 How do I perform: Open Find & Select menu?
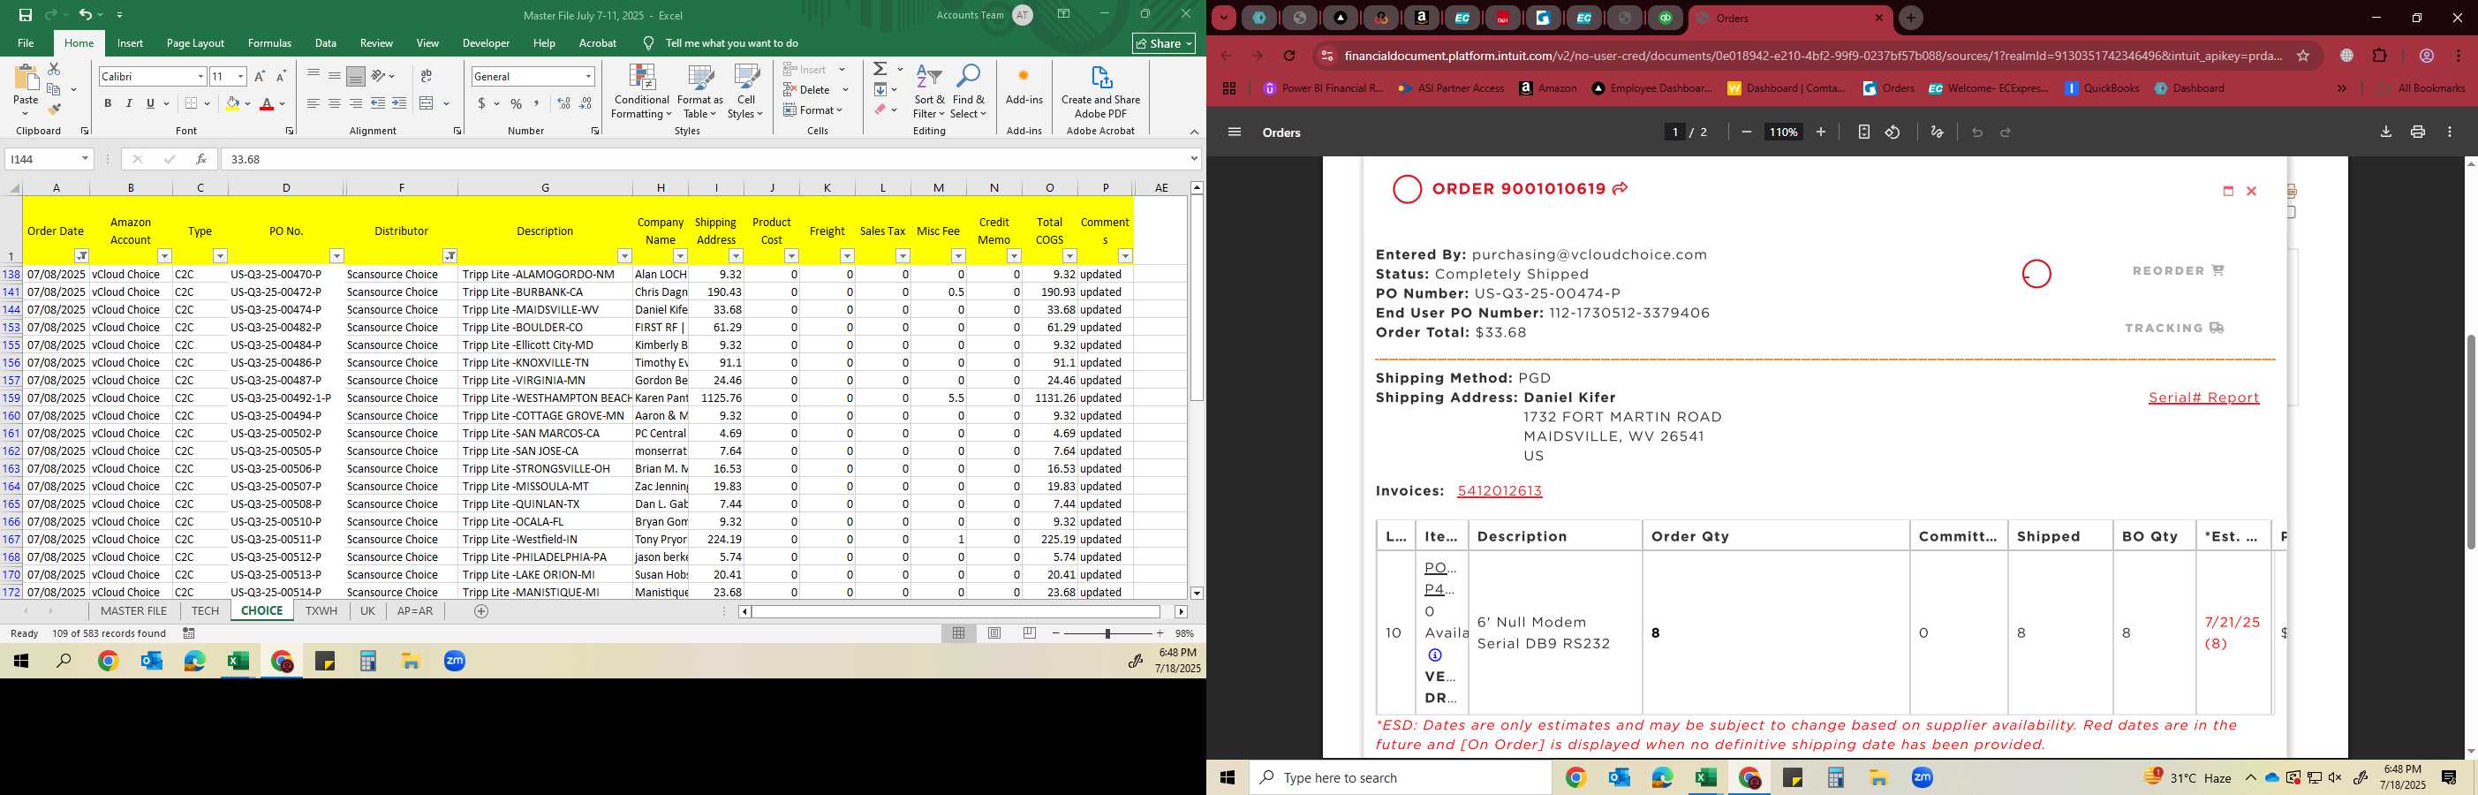pos(969,93)
